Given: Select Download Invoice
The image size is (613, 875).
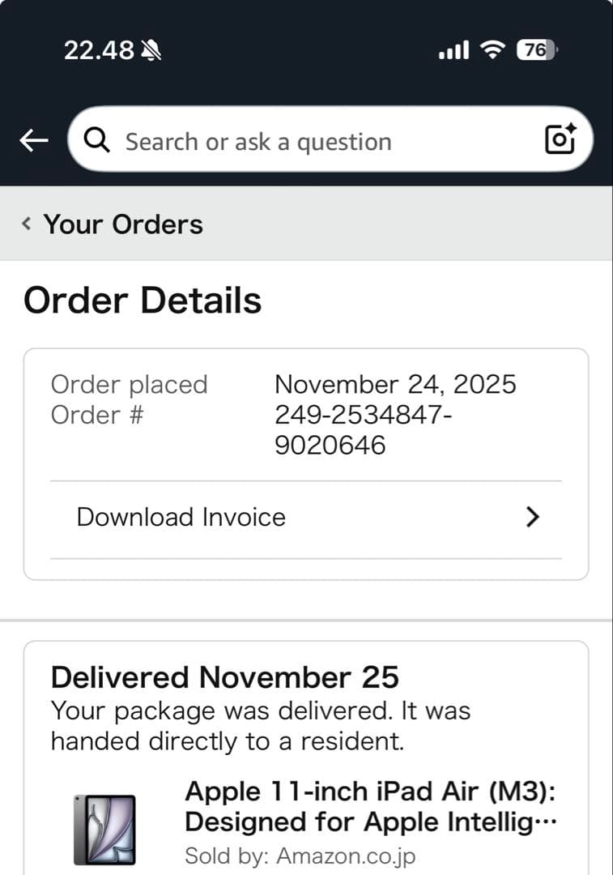Looking at the screenshot, I should click(x=180, y=517).
